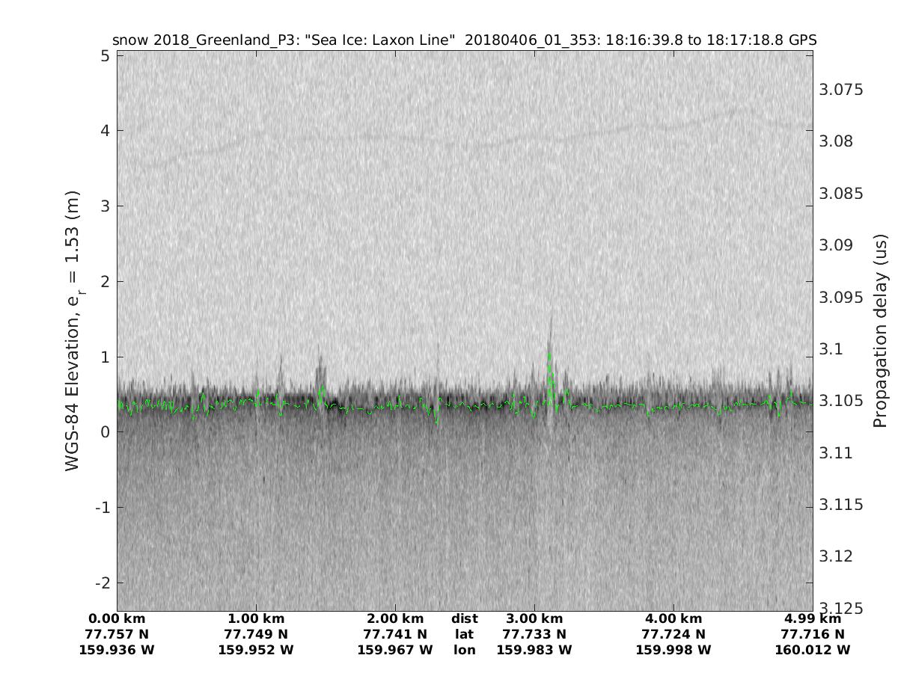Image resolution: width=898 pixels, height=673 pixels.
Task: Click the "WGS-84 Elevation" y-axis label
Action: [x=73, y=331]
